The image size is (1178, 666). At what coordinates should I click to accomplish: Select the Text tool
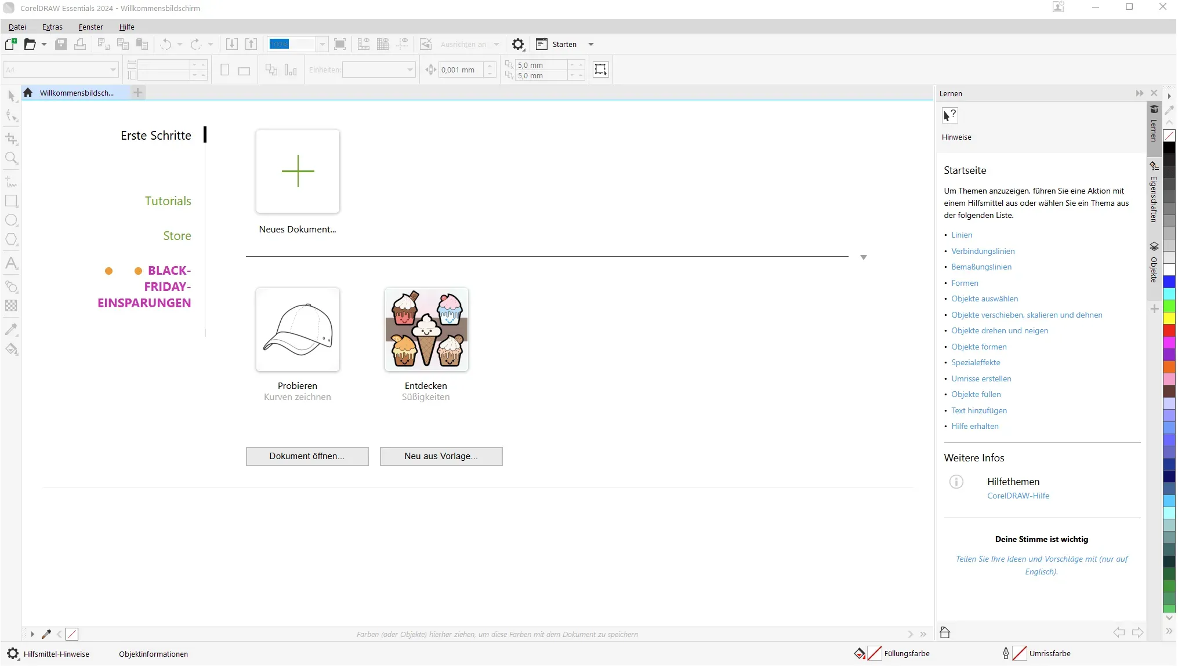tap(12, 264)
